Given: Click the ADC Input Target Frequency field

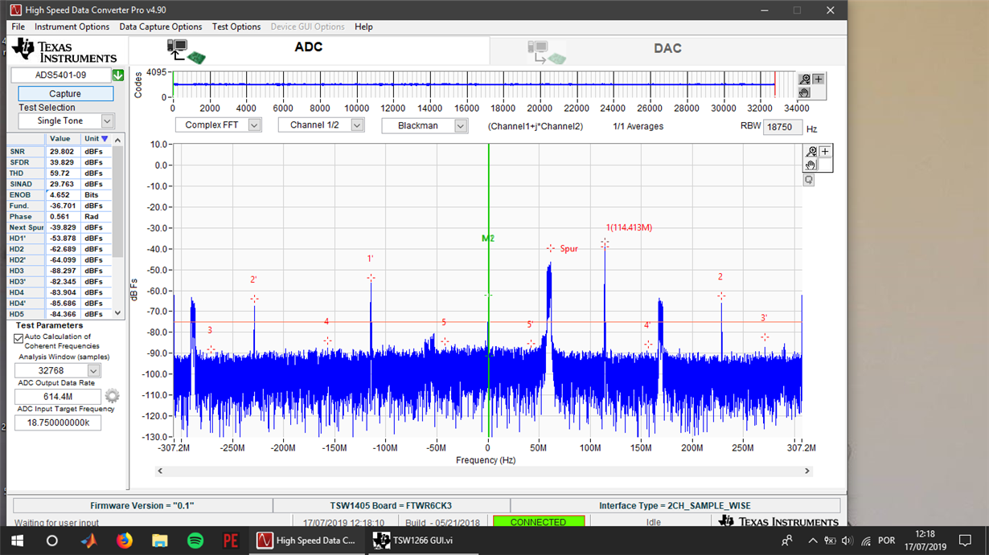Looking at the screenshot, I should 58,422.
